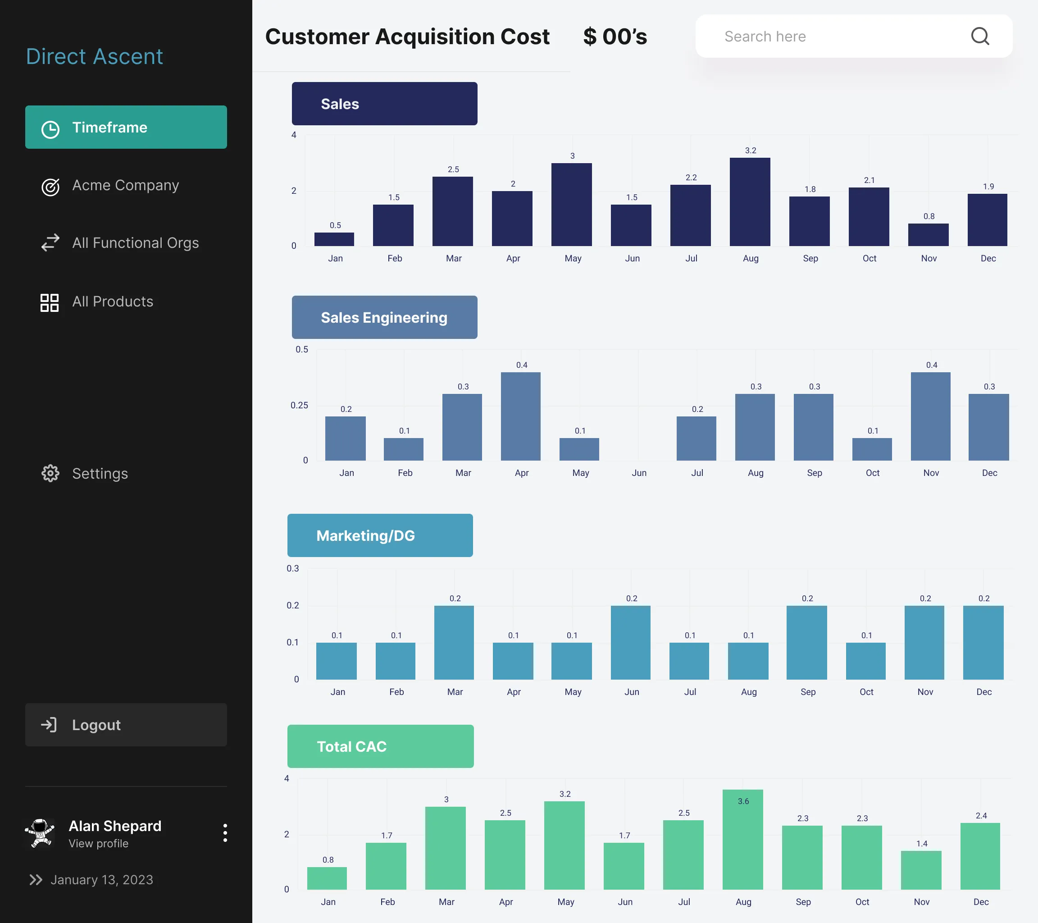
Task: Open the Timeframe menu item
Action: click(x=126, y=127)
